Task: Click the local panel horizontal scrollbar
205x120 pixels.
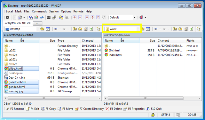Action: [x=44, y=98]
